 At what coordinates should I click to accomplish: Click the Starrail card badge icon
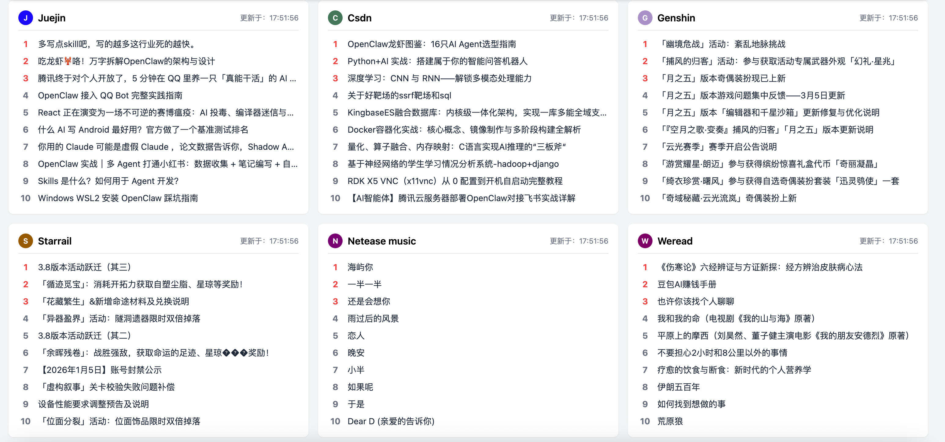click(25, 241)
